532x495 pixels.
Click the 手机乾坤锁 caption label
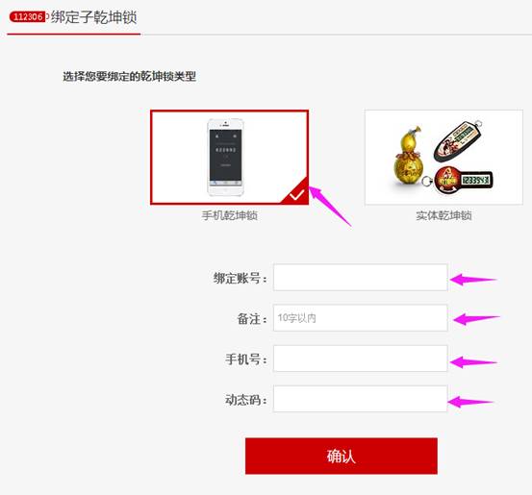click(x=230, y=215)
